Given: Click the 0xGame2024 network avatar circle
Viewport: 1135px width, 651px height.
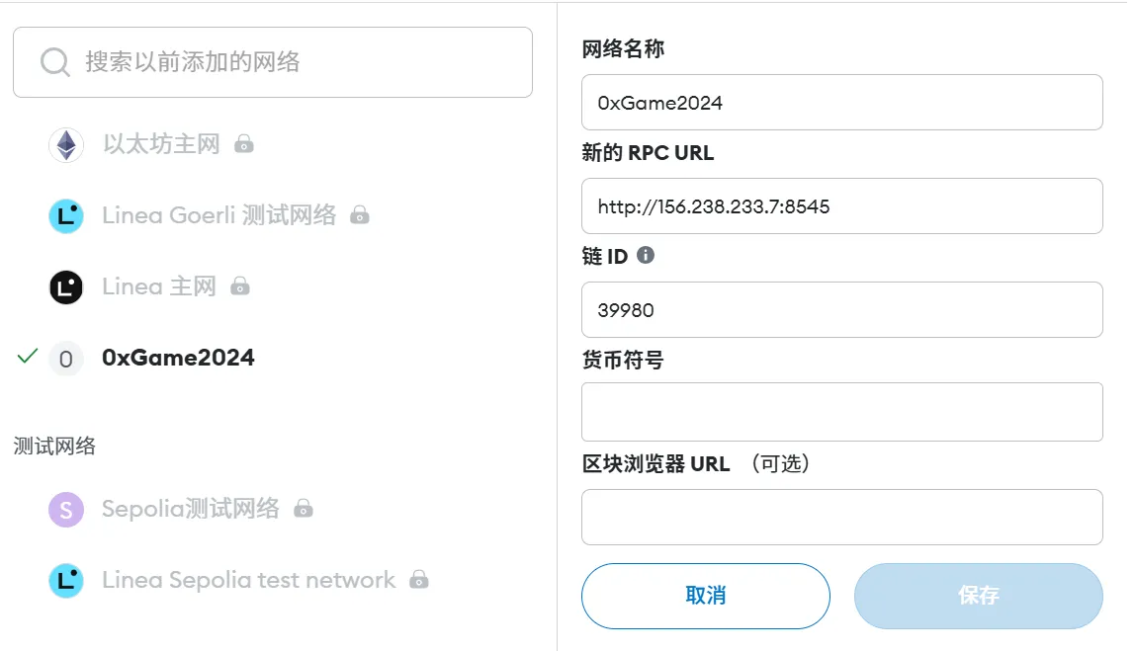Looking at the screenshot, I should point(66,359).
